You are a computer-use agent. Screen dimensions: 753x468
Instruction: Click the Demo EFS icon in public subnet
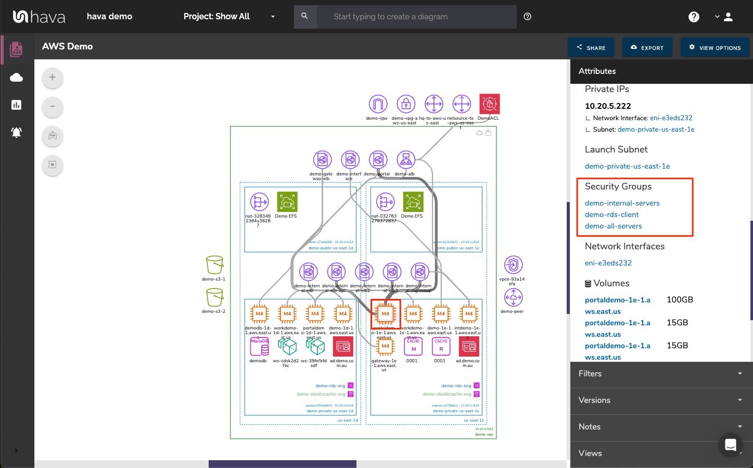pyautogui.click(x=287, y=202)
